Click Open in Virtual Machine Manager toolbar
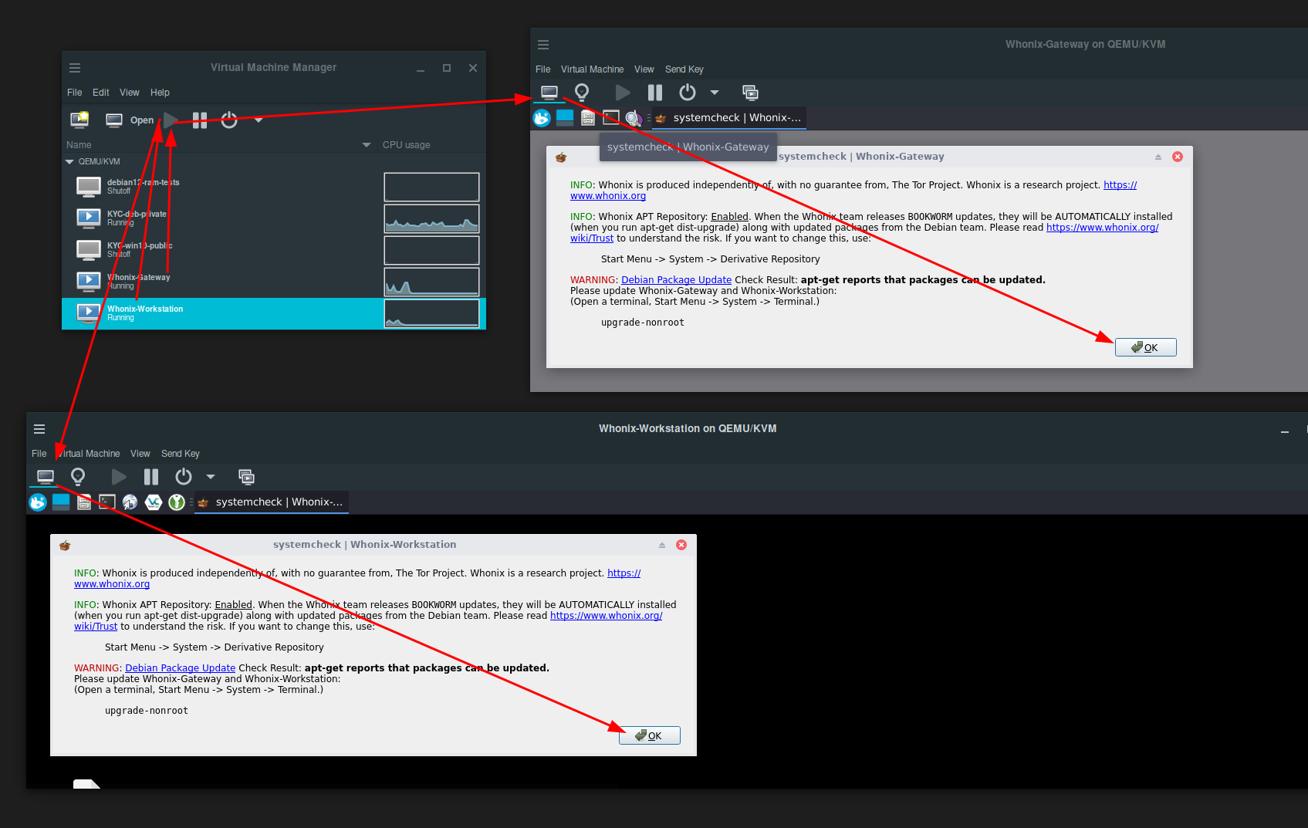1308x828 pixels. coord(130,120)
